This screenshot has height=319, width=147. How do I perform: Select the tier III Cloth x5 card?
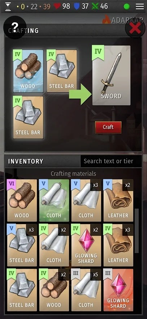[86, 290]
